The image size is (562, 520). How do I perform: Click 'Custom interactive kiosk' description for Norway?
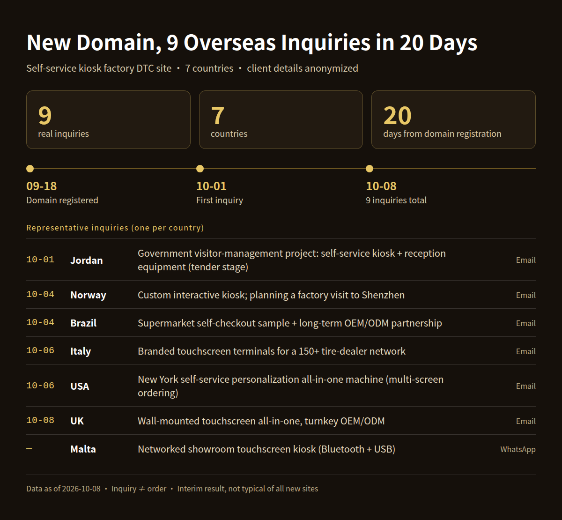click(x=271, y=295)
